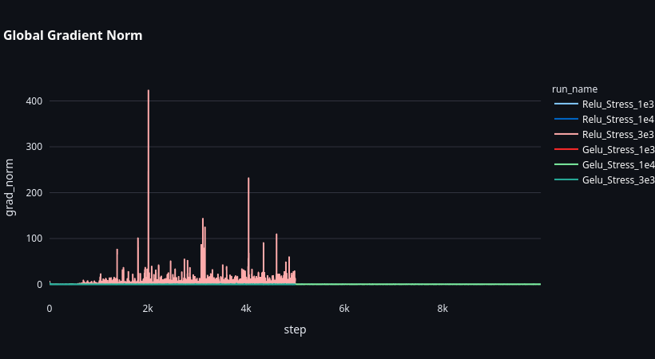Click the 8k tick label on x-axis
The image size is (655, 359).
(443, 309)
